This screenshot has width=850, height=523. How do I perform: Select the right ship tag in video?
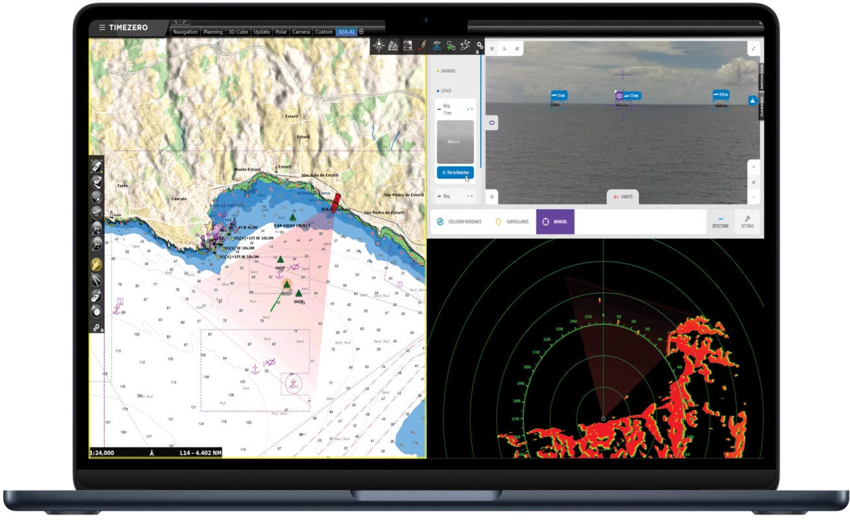(720, 94)
